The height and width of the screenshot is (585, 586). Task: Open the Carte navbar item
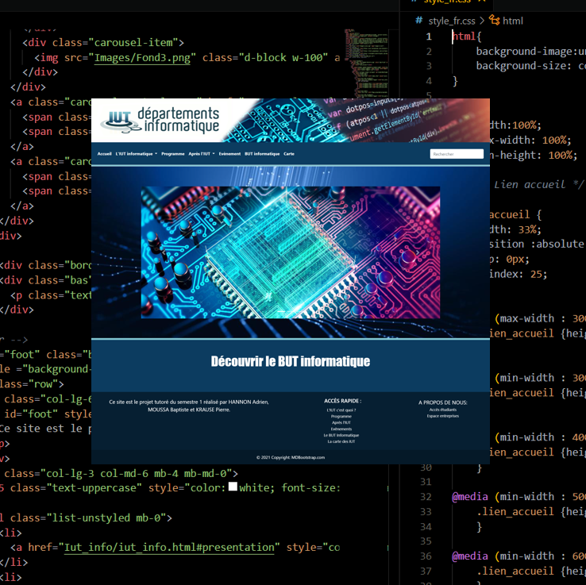coord(289,154)
